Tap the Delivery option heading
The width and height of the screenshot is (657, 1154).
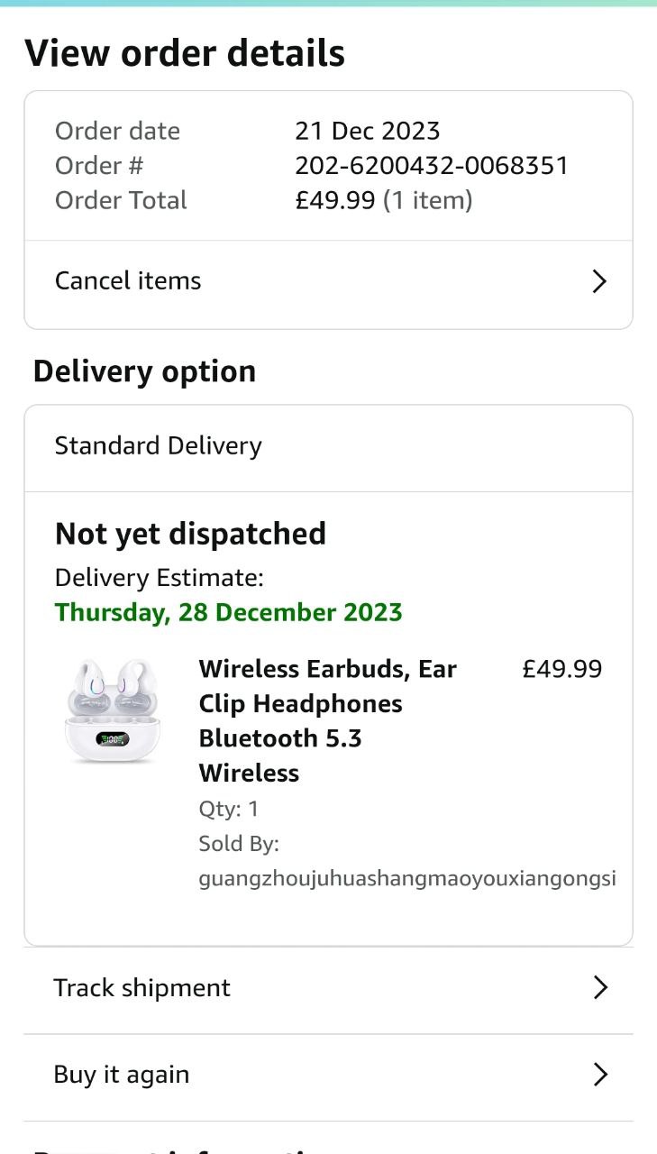point(144,371)
